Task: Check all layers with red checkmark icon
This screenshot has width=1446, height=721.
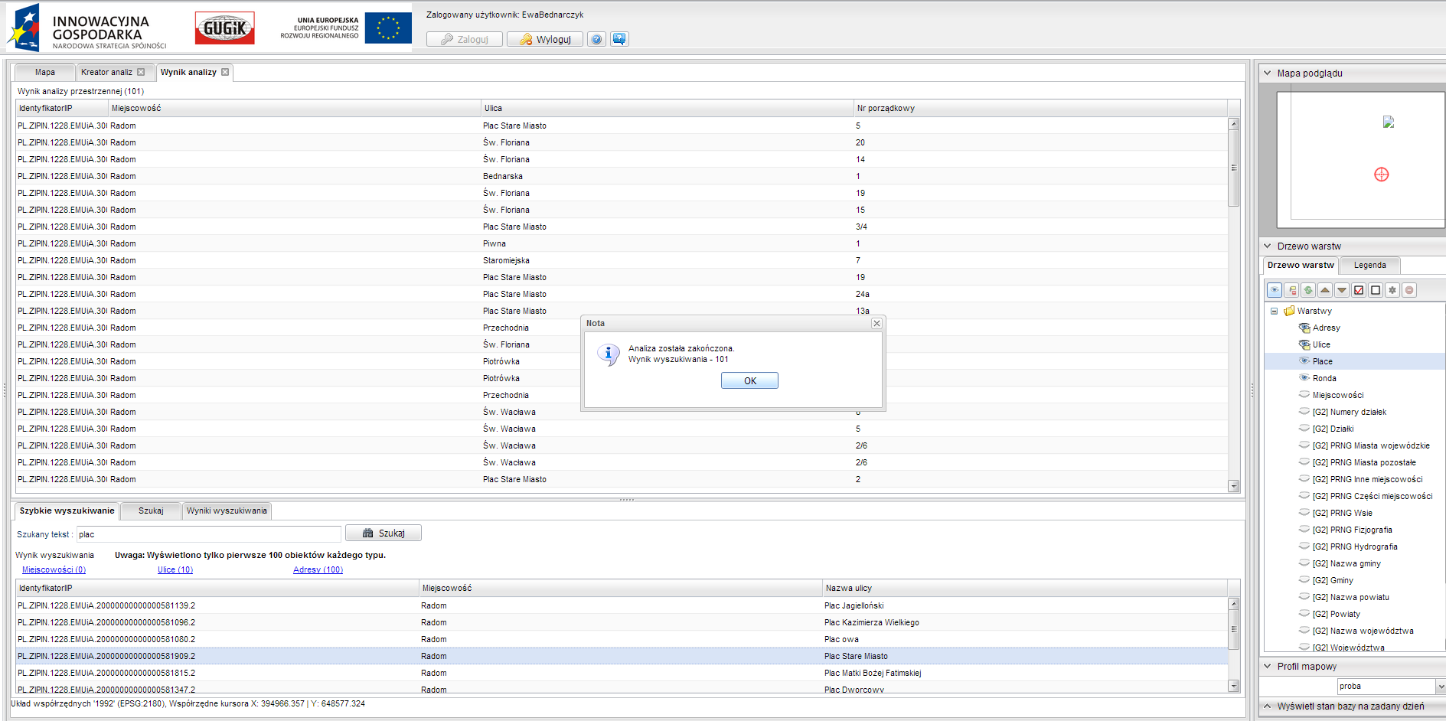Action: [x=1359, y=290]
